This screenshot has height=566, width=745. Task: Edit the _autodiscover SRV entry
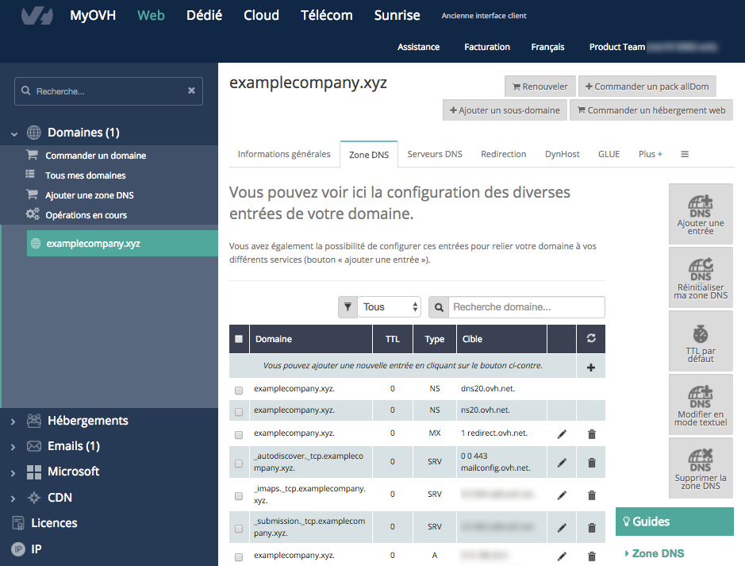(x=562, y=462)
